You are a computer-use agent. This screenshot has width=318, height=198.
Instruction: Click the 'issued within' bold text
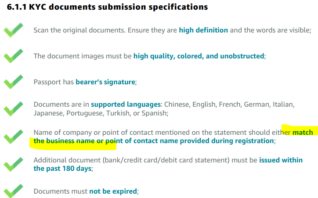point(281,160)
